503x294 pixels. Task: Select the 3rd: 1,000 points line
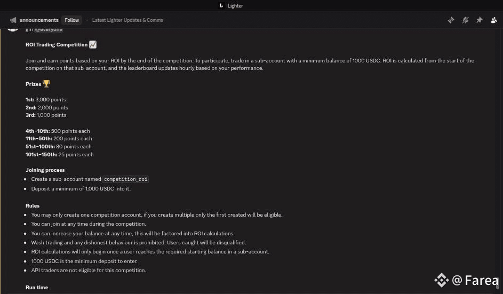click(x=46, y=115)
